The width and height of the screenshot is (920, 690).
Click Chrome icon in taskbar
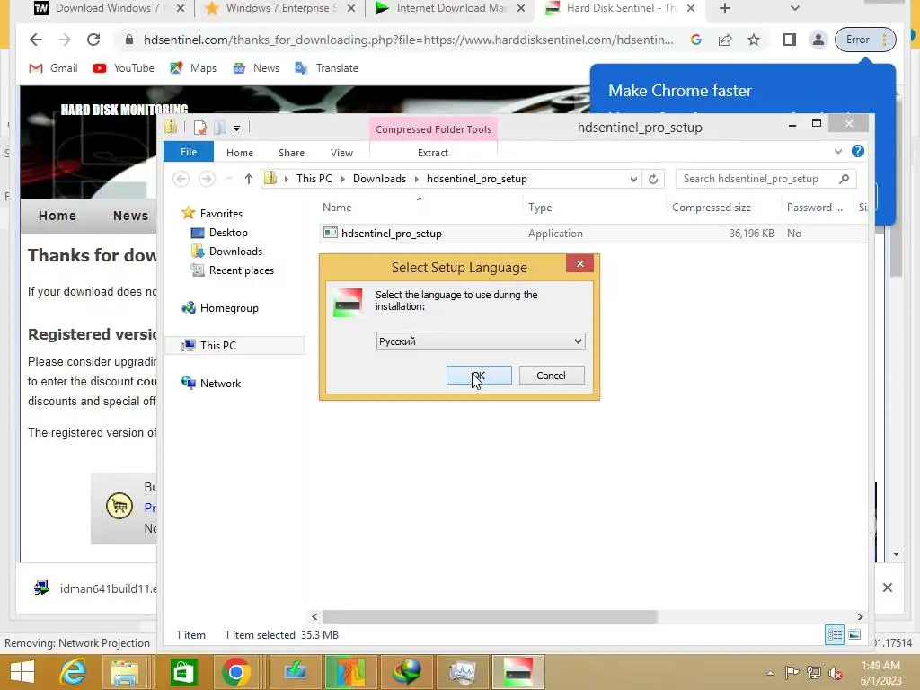pyautogui.click(x=236, y=672)
